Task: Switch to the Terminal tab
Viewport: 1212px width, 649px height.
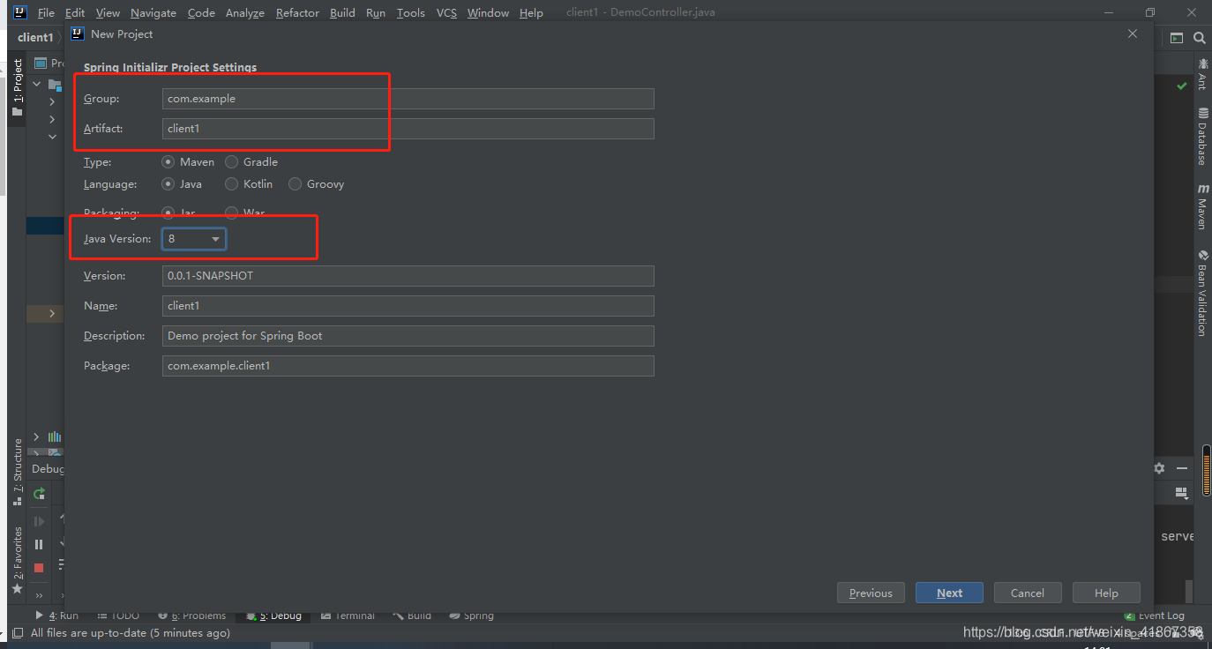Action: pyautogui.click(x=348, y=615)
